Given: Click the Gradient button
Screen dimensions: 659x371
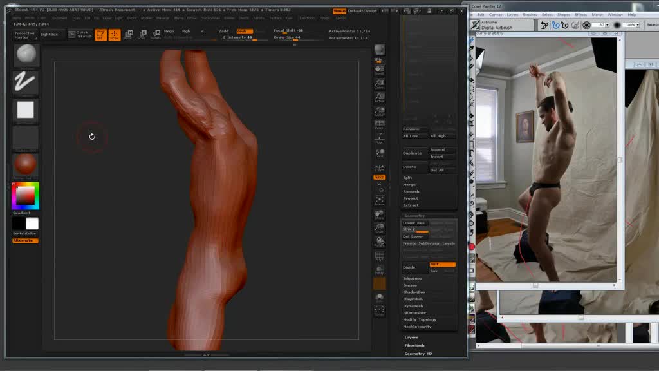Looking at the screenshot, I should 22,213.
